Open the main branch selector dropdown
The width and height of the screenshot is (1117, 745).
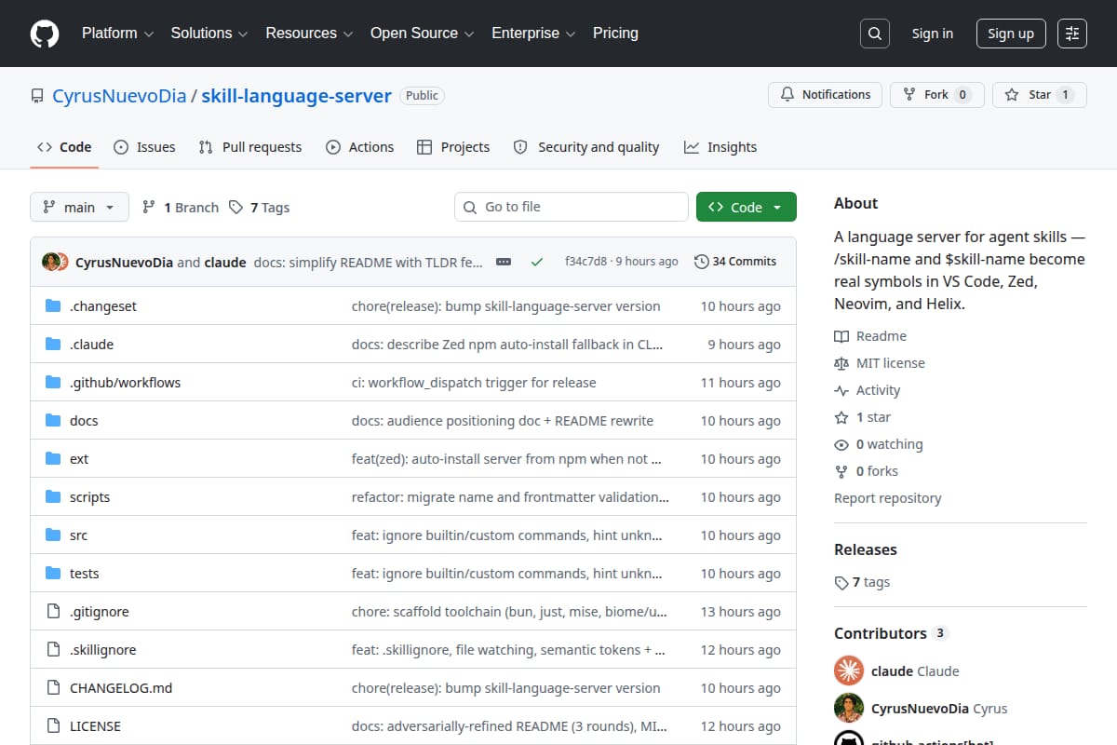click(79, 207)
